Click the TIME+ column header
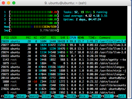The height and width of the screenshot is (99, 132). (92, 38)
